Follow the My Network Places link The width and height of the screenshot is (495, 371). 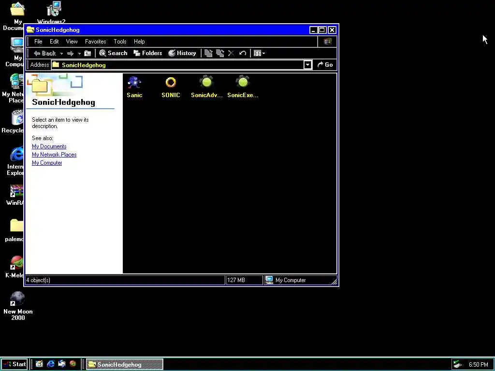click(x=54, y=155)
